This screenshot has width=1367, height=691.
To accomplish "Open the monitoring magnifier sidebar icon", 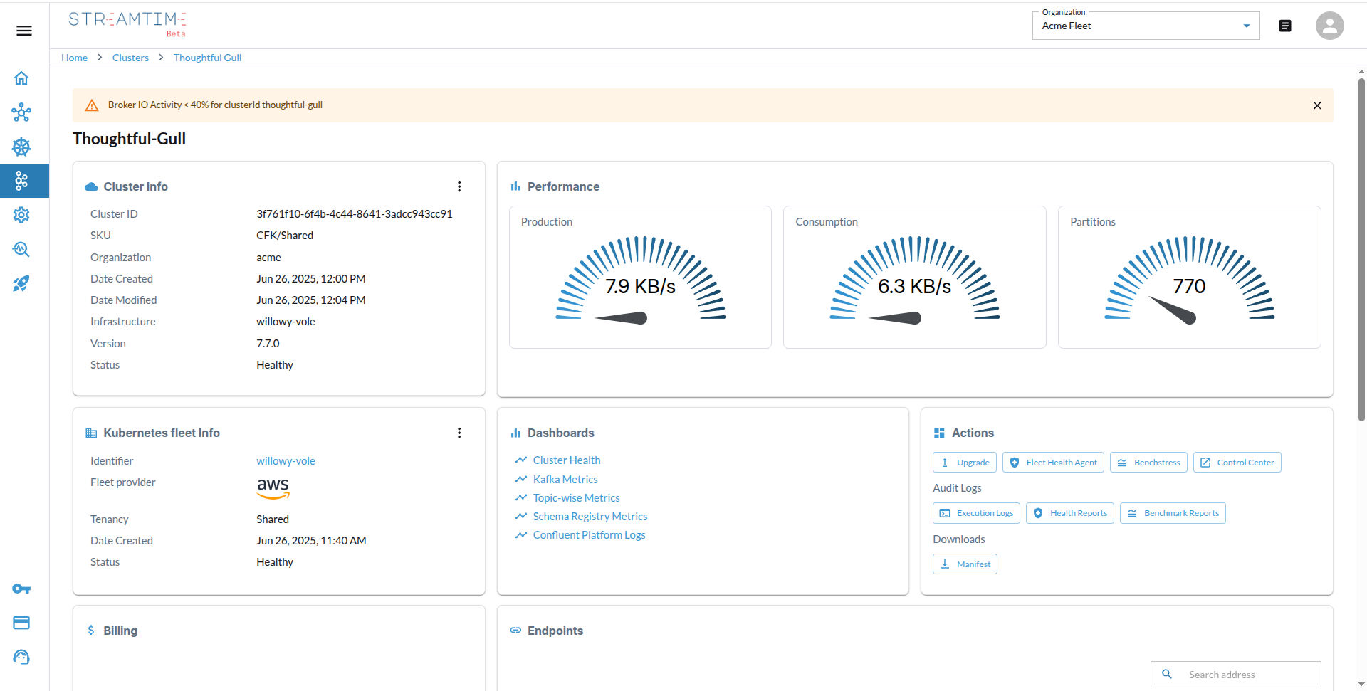I will 21,249.
